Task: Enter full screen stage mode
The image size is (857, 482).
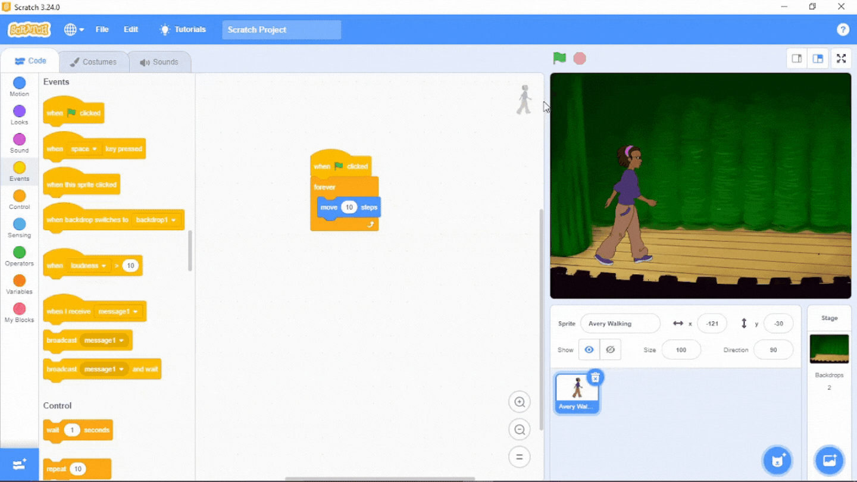Action: (x=841, y=58)
